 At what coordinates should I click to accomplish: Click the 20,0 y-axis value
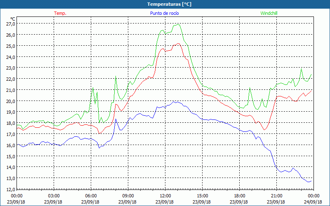11,101
